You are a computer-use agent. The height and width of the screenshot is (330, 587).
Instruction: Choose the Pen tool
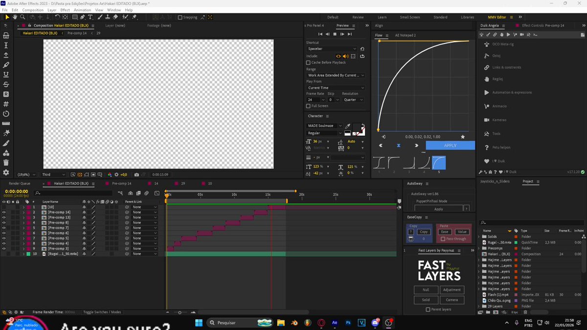pos(82,17)
